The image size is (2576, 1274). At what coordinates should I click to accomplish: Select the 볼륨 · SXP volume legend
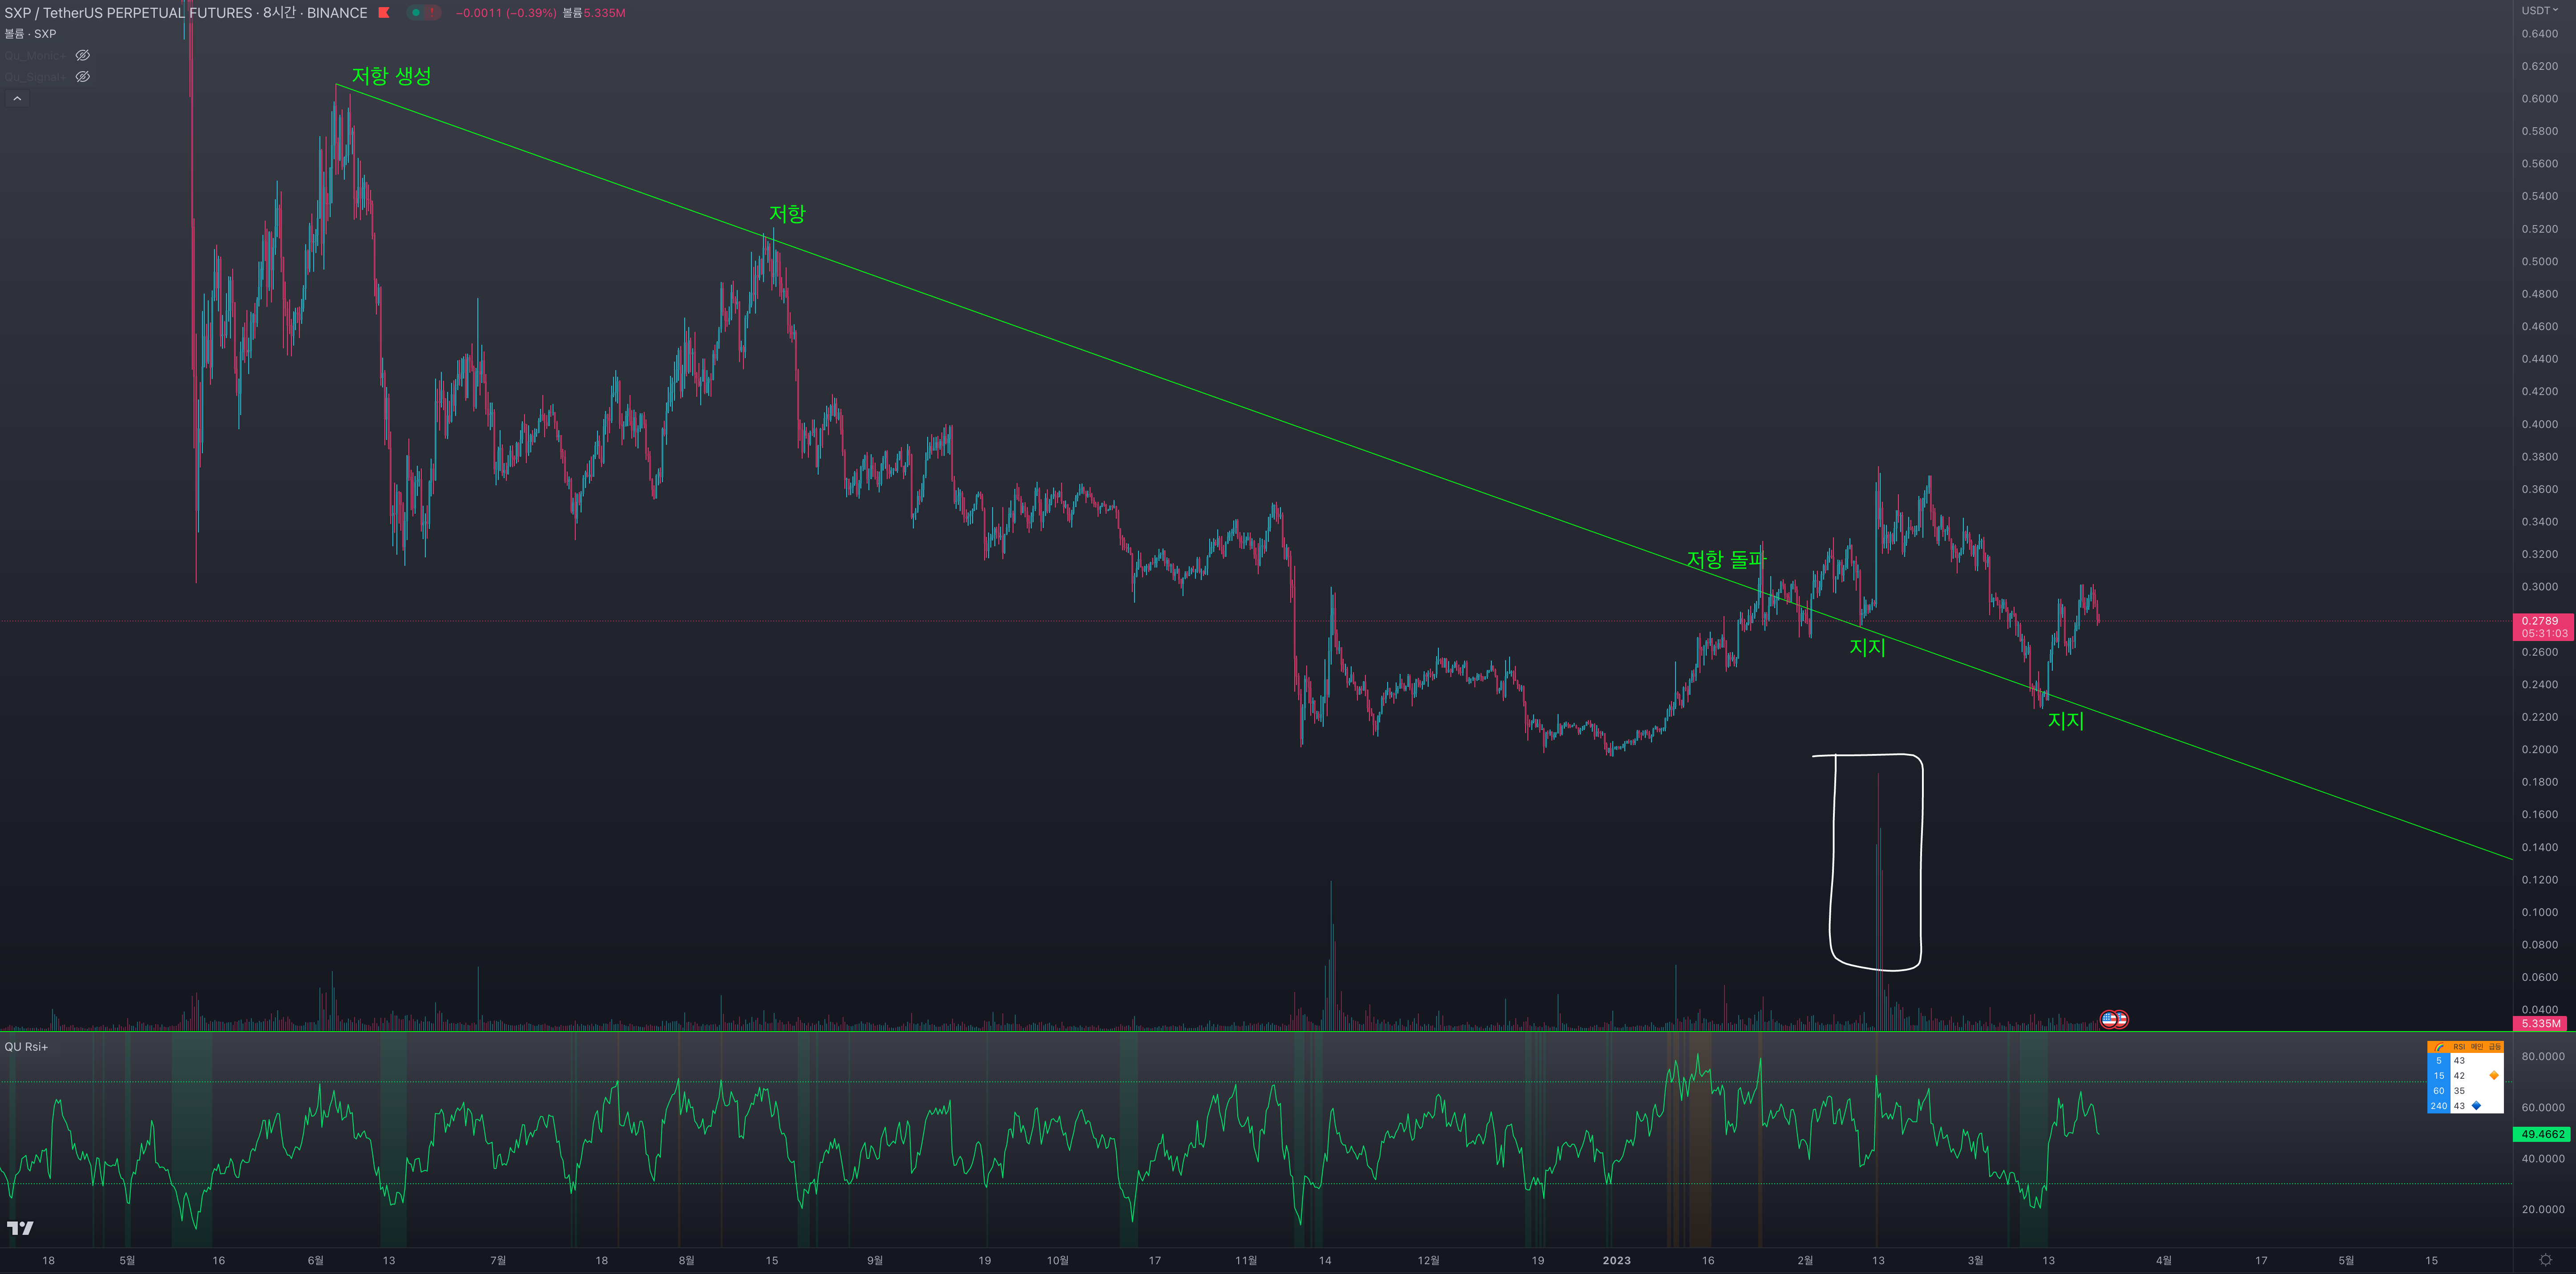(30, 34)
